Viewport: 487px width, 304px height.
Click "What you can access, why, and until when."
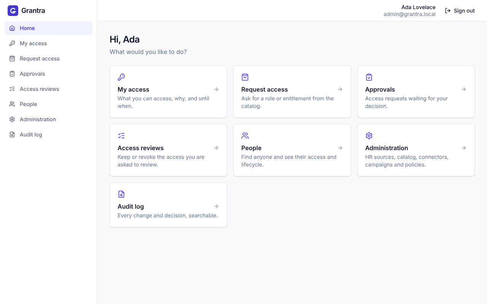[164, 102]
